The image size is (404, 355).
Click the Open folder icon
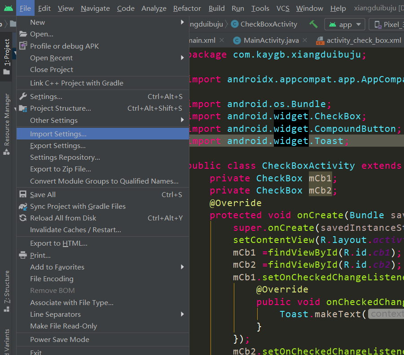pyautogui.click(x=23, y=34)
